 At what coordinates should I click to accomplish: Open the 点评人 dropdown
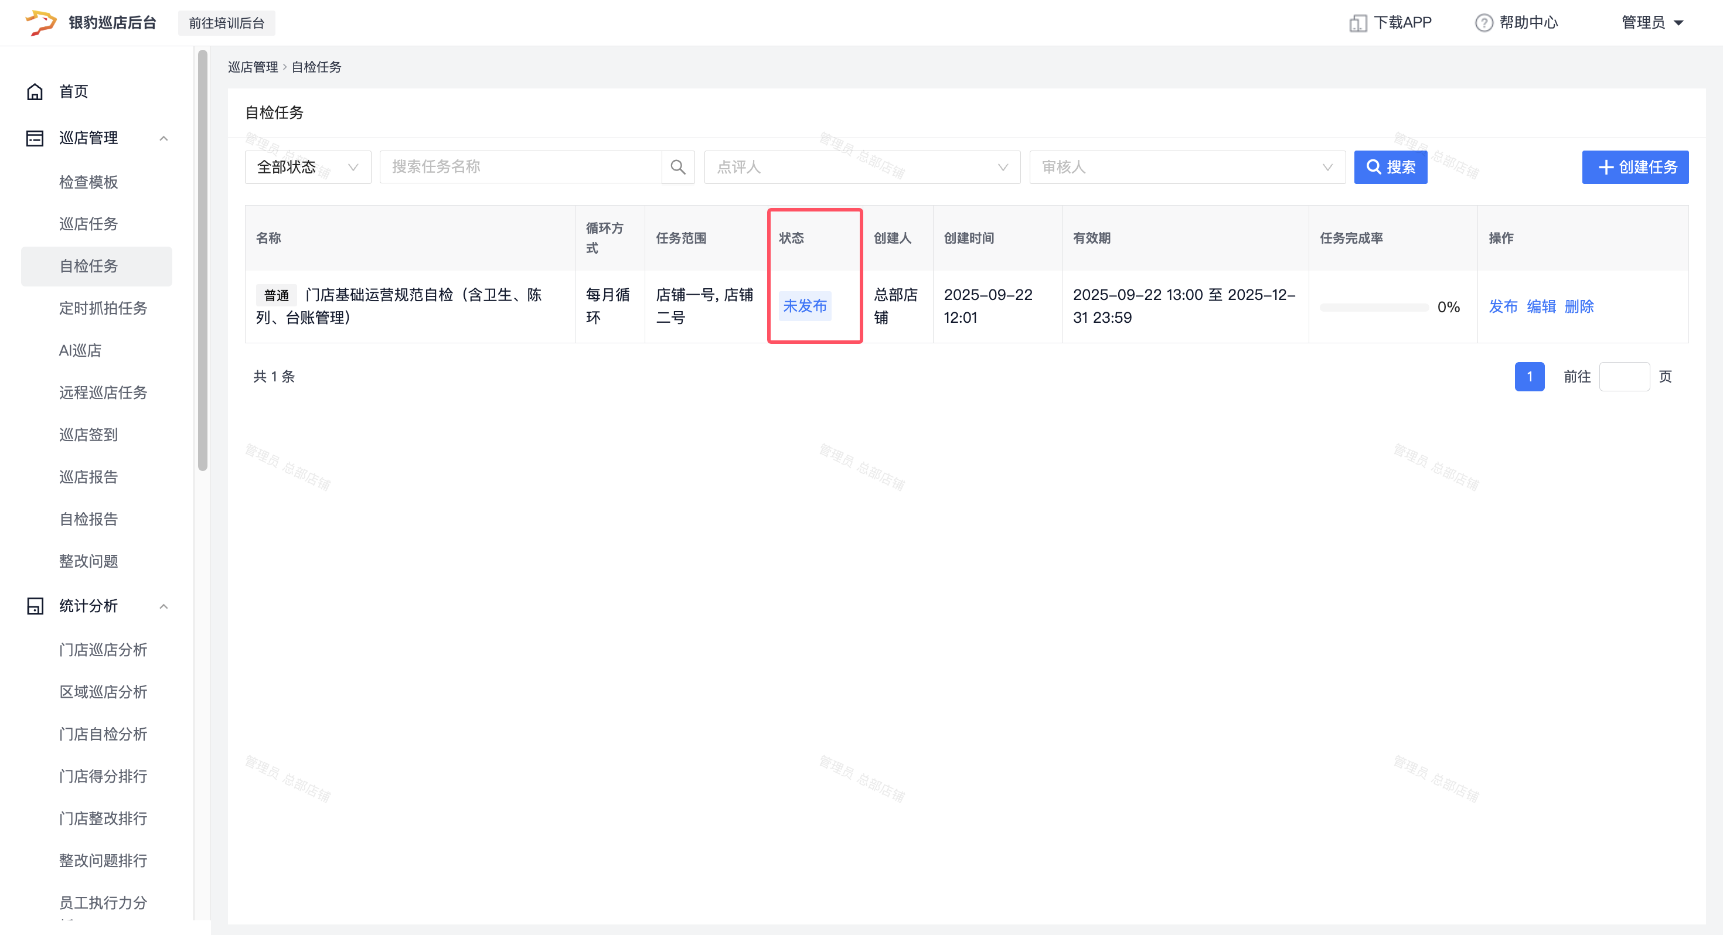861,167
